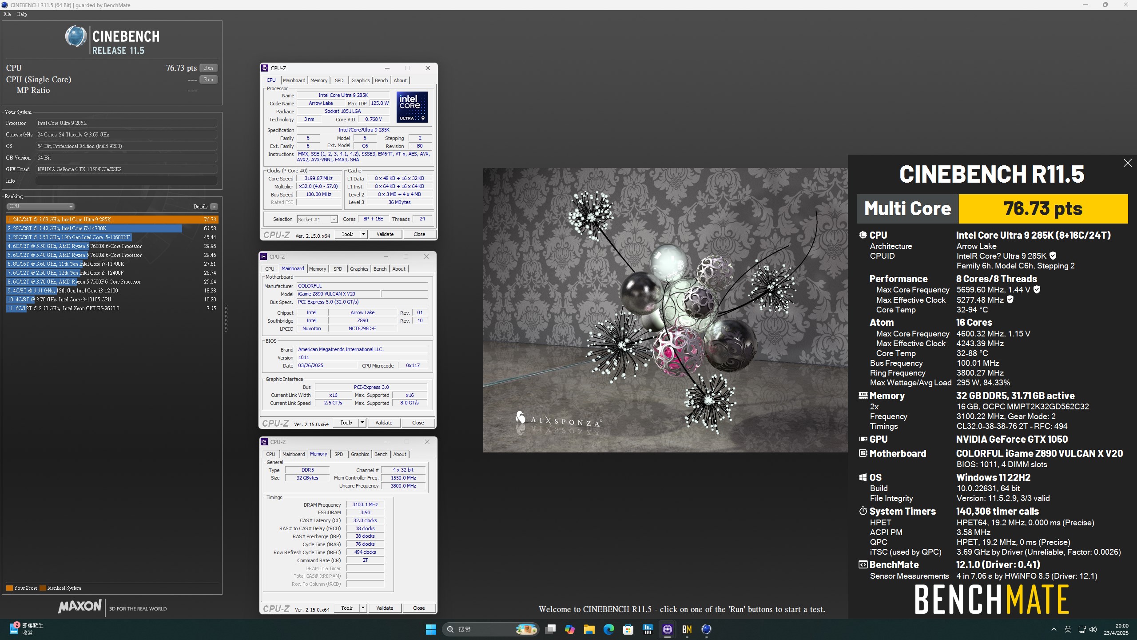
Task: Open Microsoft Store from the taskbar
Action: click(628, 629)
